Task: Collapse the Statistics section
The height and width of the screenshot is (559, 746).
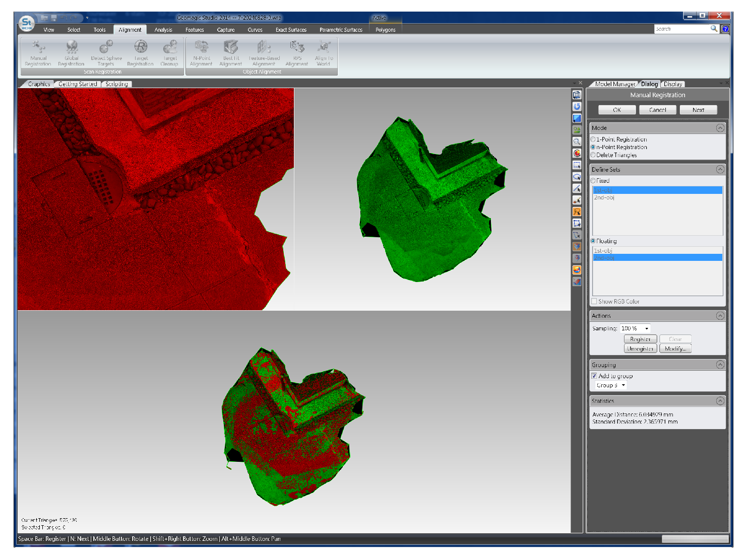Action: tap(720, 401)
